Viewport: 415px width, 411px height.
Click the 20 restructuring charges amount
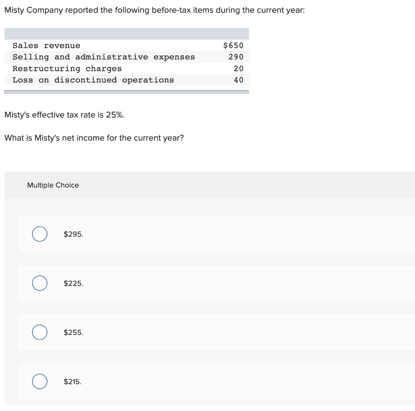pos(238,68)
